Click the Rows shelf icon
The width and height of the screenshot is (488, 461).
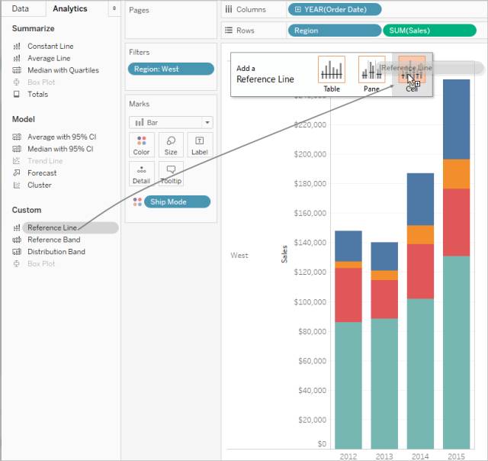[x=229, y=31]
